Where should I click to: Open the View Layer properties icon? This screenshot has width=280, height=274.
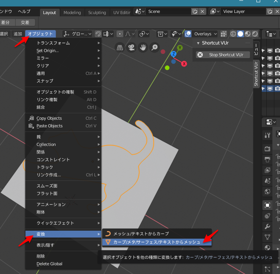267,170
